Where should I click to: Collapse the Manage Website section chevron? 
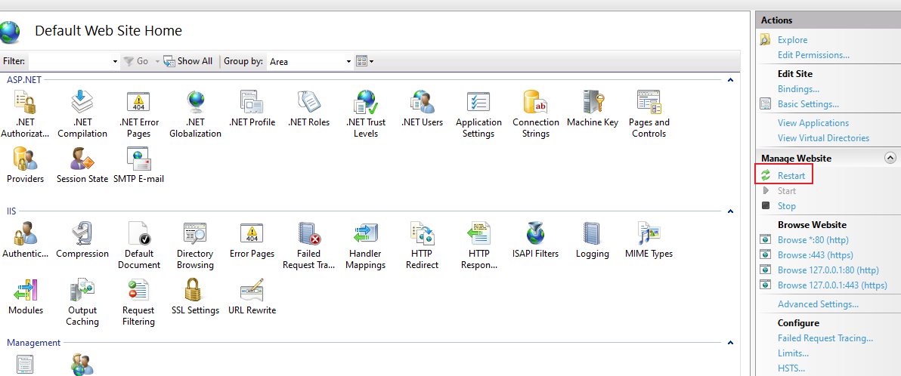890,158
